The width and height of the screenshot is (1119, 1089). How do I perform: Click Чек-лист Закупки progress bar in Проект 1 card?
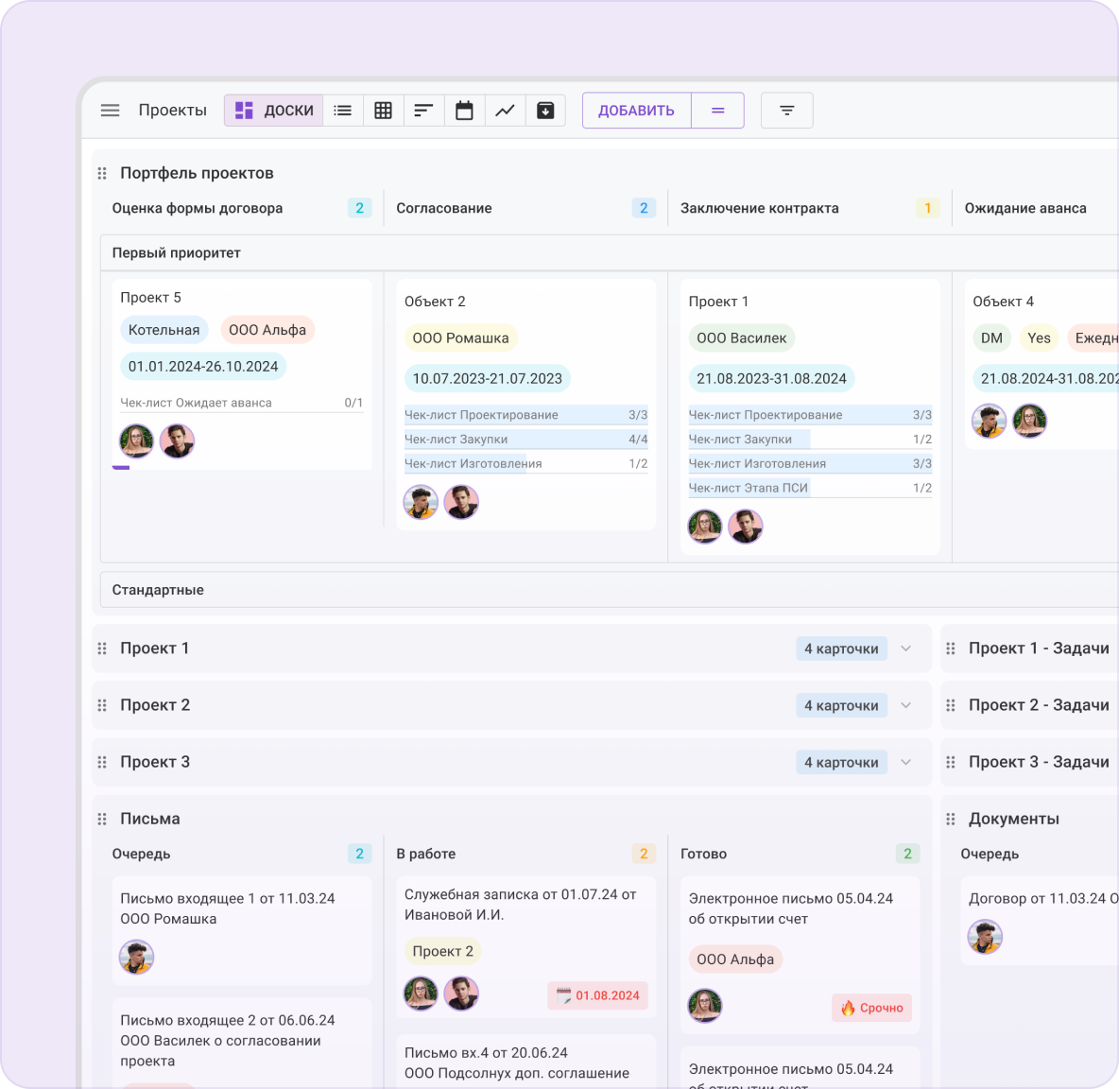[809, 440]
